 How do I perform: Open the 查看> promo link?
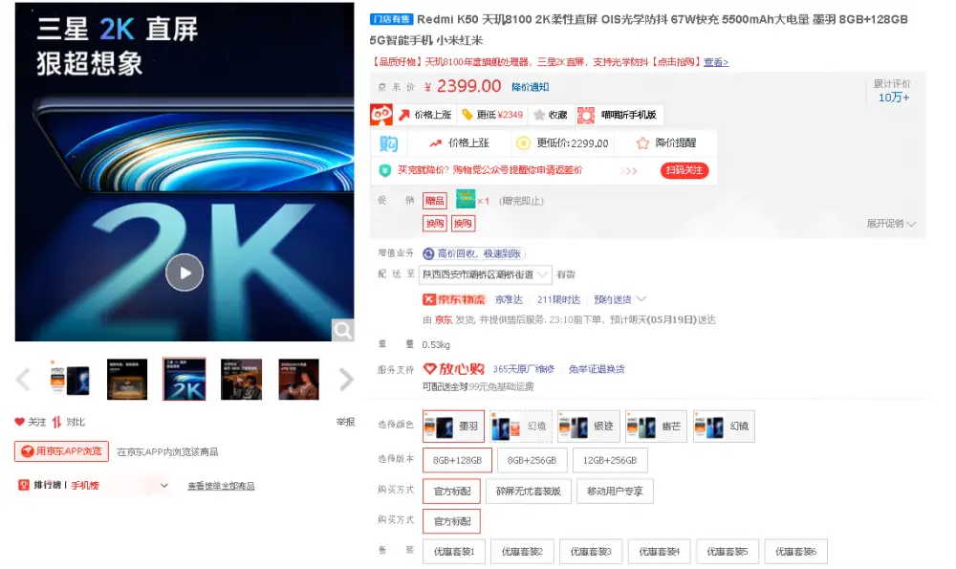coord(716,61)
